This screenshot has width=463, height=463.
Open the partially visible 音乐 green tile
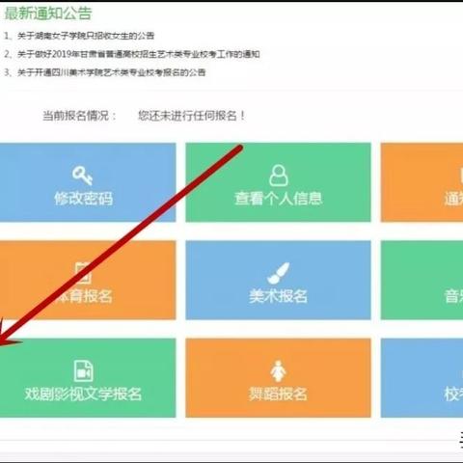[x=422, y=280]
